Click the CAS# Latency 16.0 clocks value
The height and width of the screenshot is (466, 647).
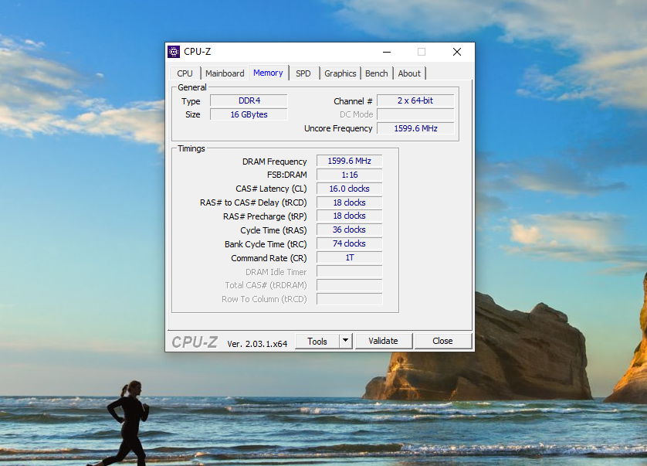pyautogui.click(x=350, y=189)
